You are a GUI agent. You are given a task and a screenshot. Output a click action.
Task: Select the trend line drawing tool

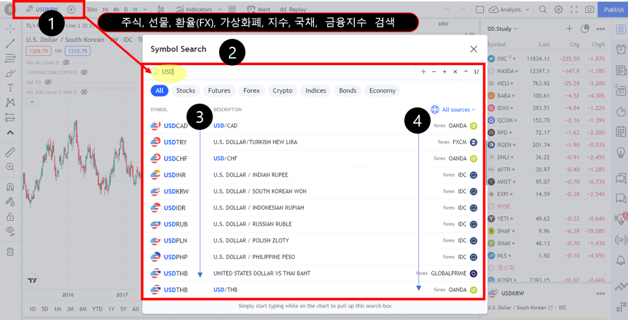pos(11,43)
